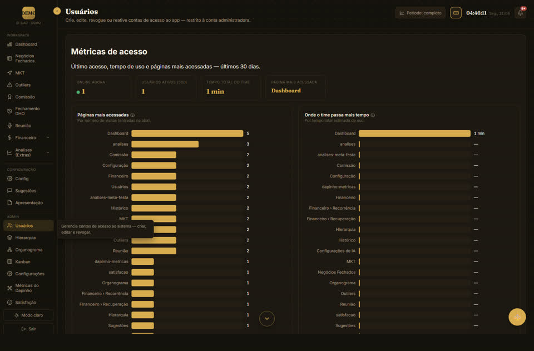This screenshot has height=351, width=534.
Task: Select Usuários in the admin menu
Action: point(28,226)
